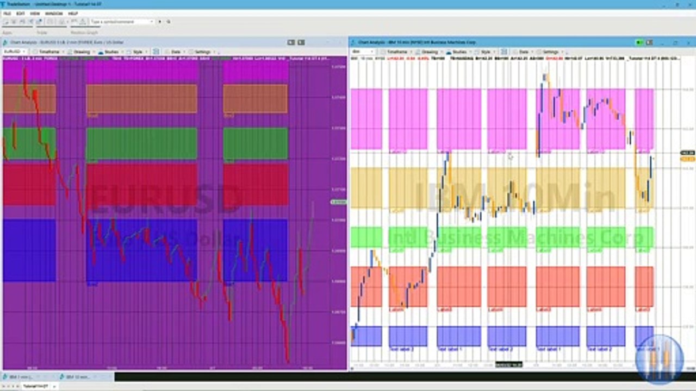
Task: Click the search icon beside command line
Action: click(169, 22)
